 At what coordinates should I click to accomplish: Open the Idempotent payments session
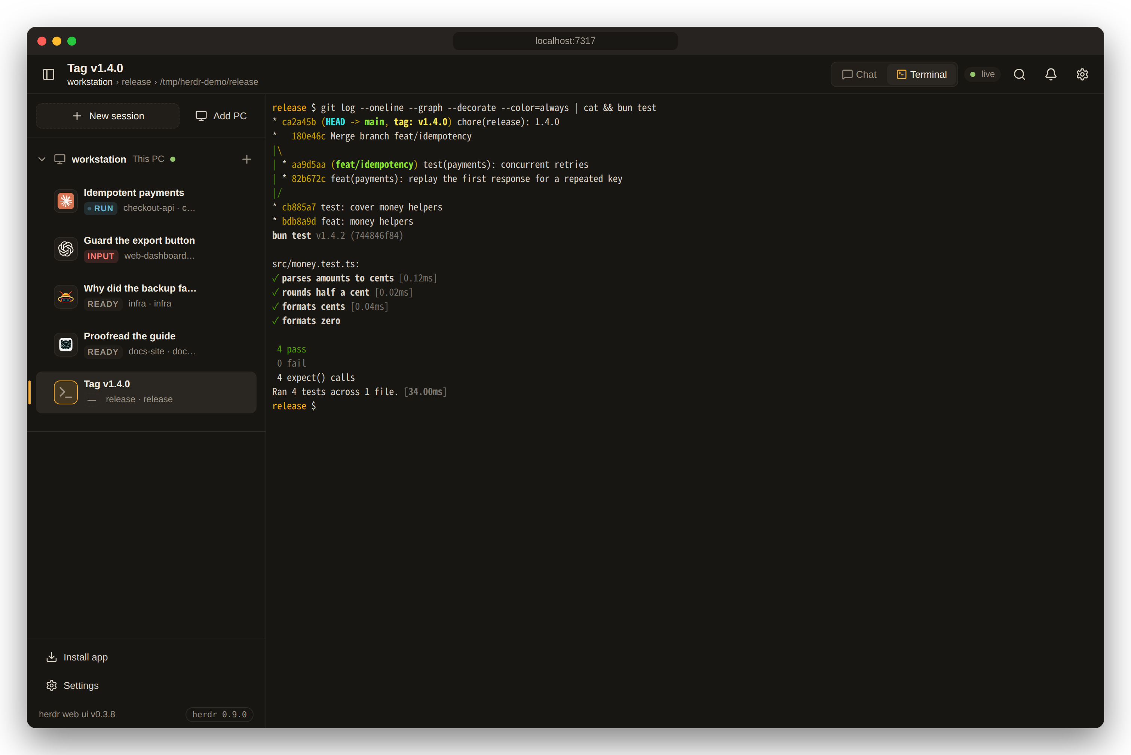coord(147,201)
